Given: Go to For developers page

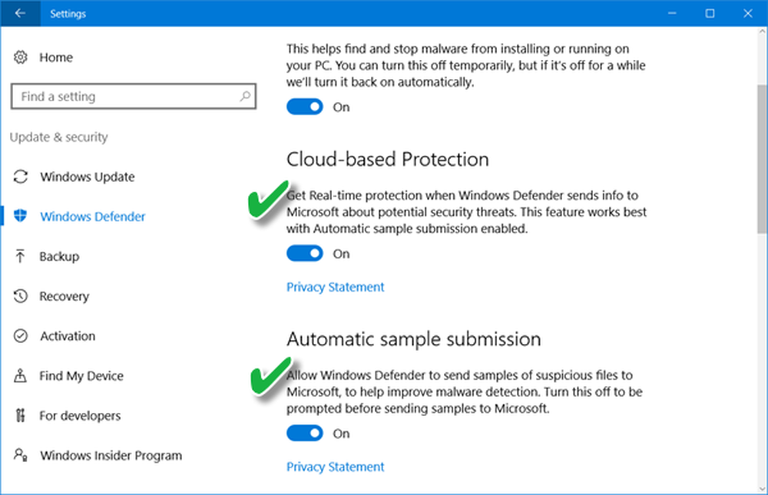Looking at the screenshot, I should click(x=80, y=416).
